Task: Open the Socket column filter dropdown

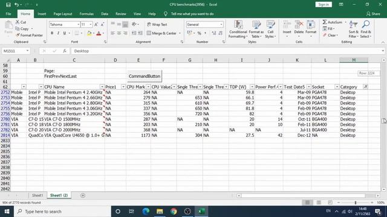Action: point(337,87)
